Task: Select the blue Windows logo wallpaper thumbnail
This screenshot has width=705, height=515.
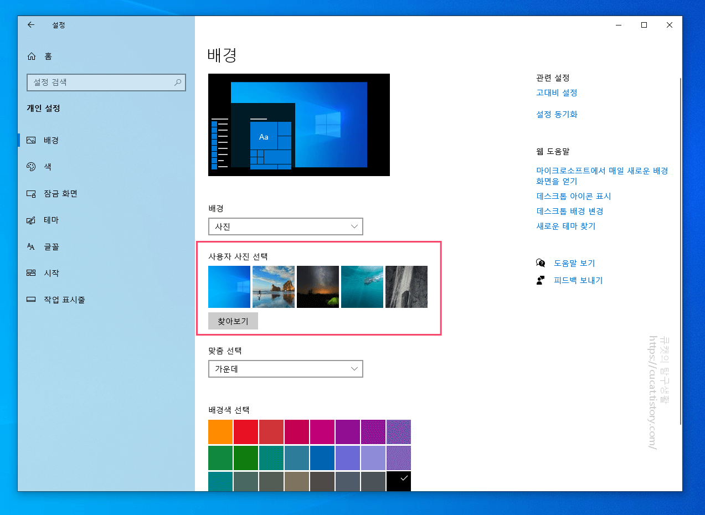Action: coord(229,287)
